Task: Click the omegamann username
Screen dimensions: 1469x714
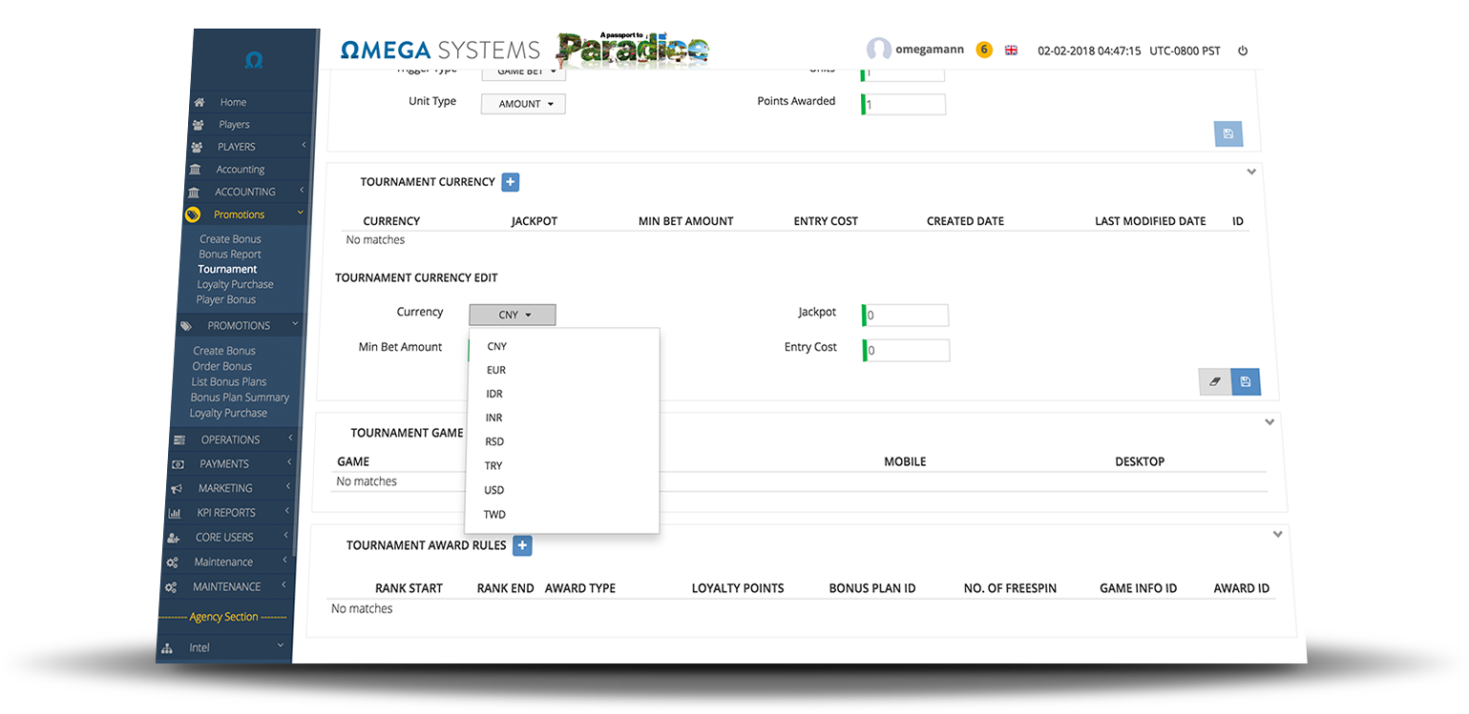Action: [x=930, y=50]
